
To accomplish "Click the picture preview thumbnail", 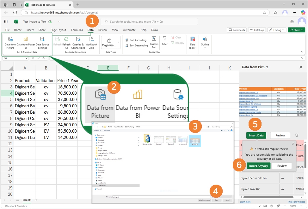I will click(x=273, y=102).
